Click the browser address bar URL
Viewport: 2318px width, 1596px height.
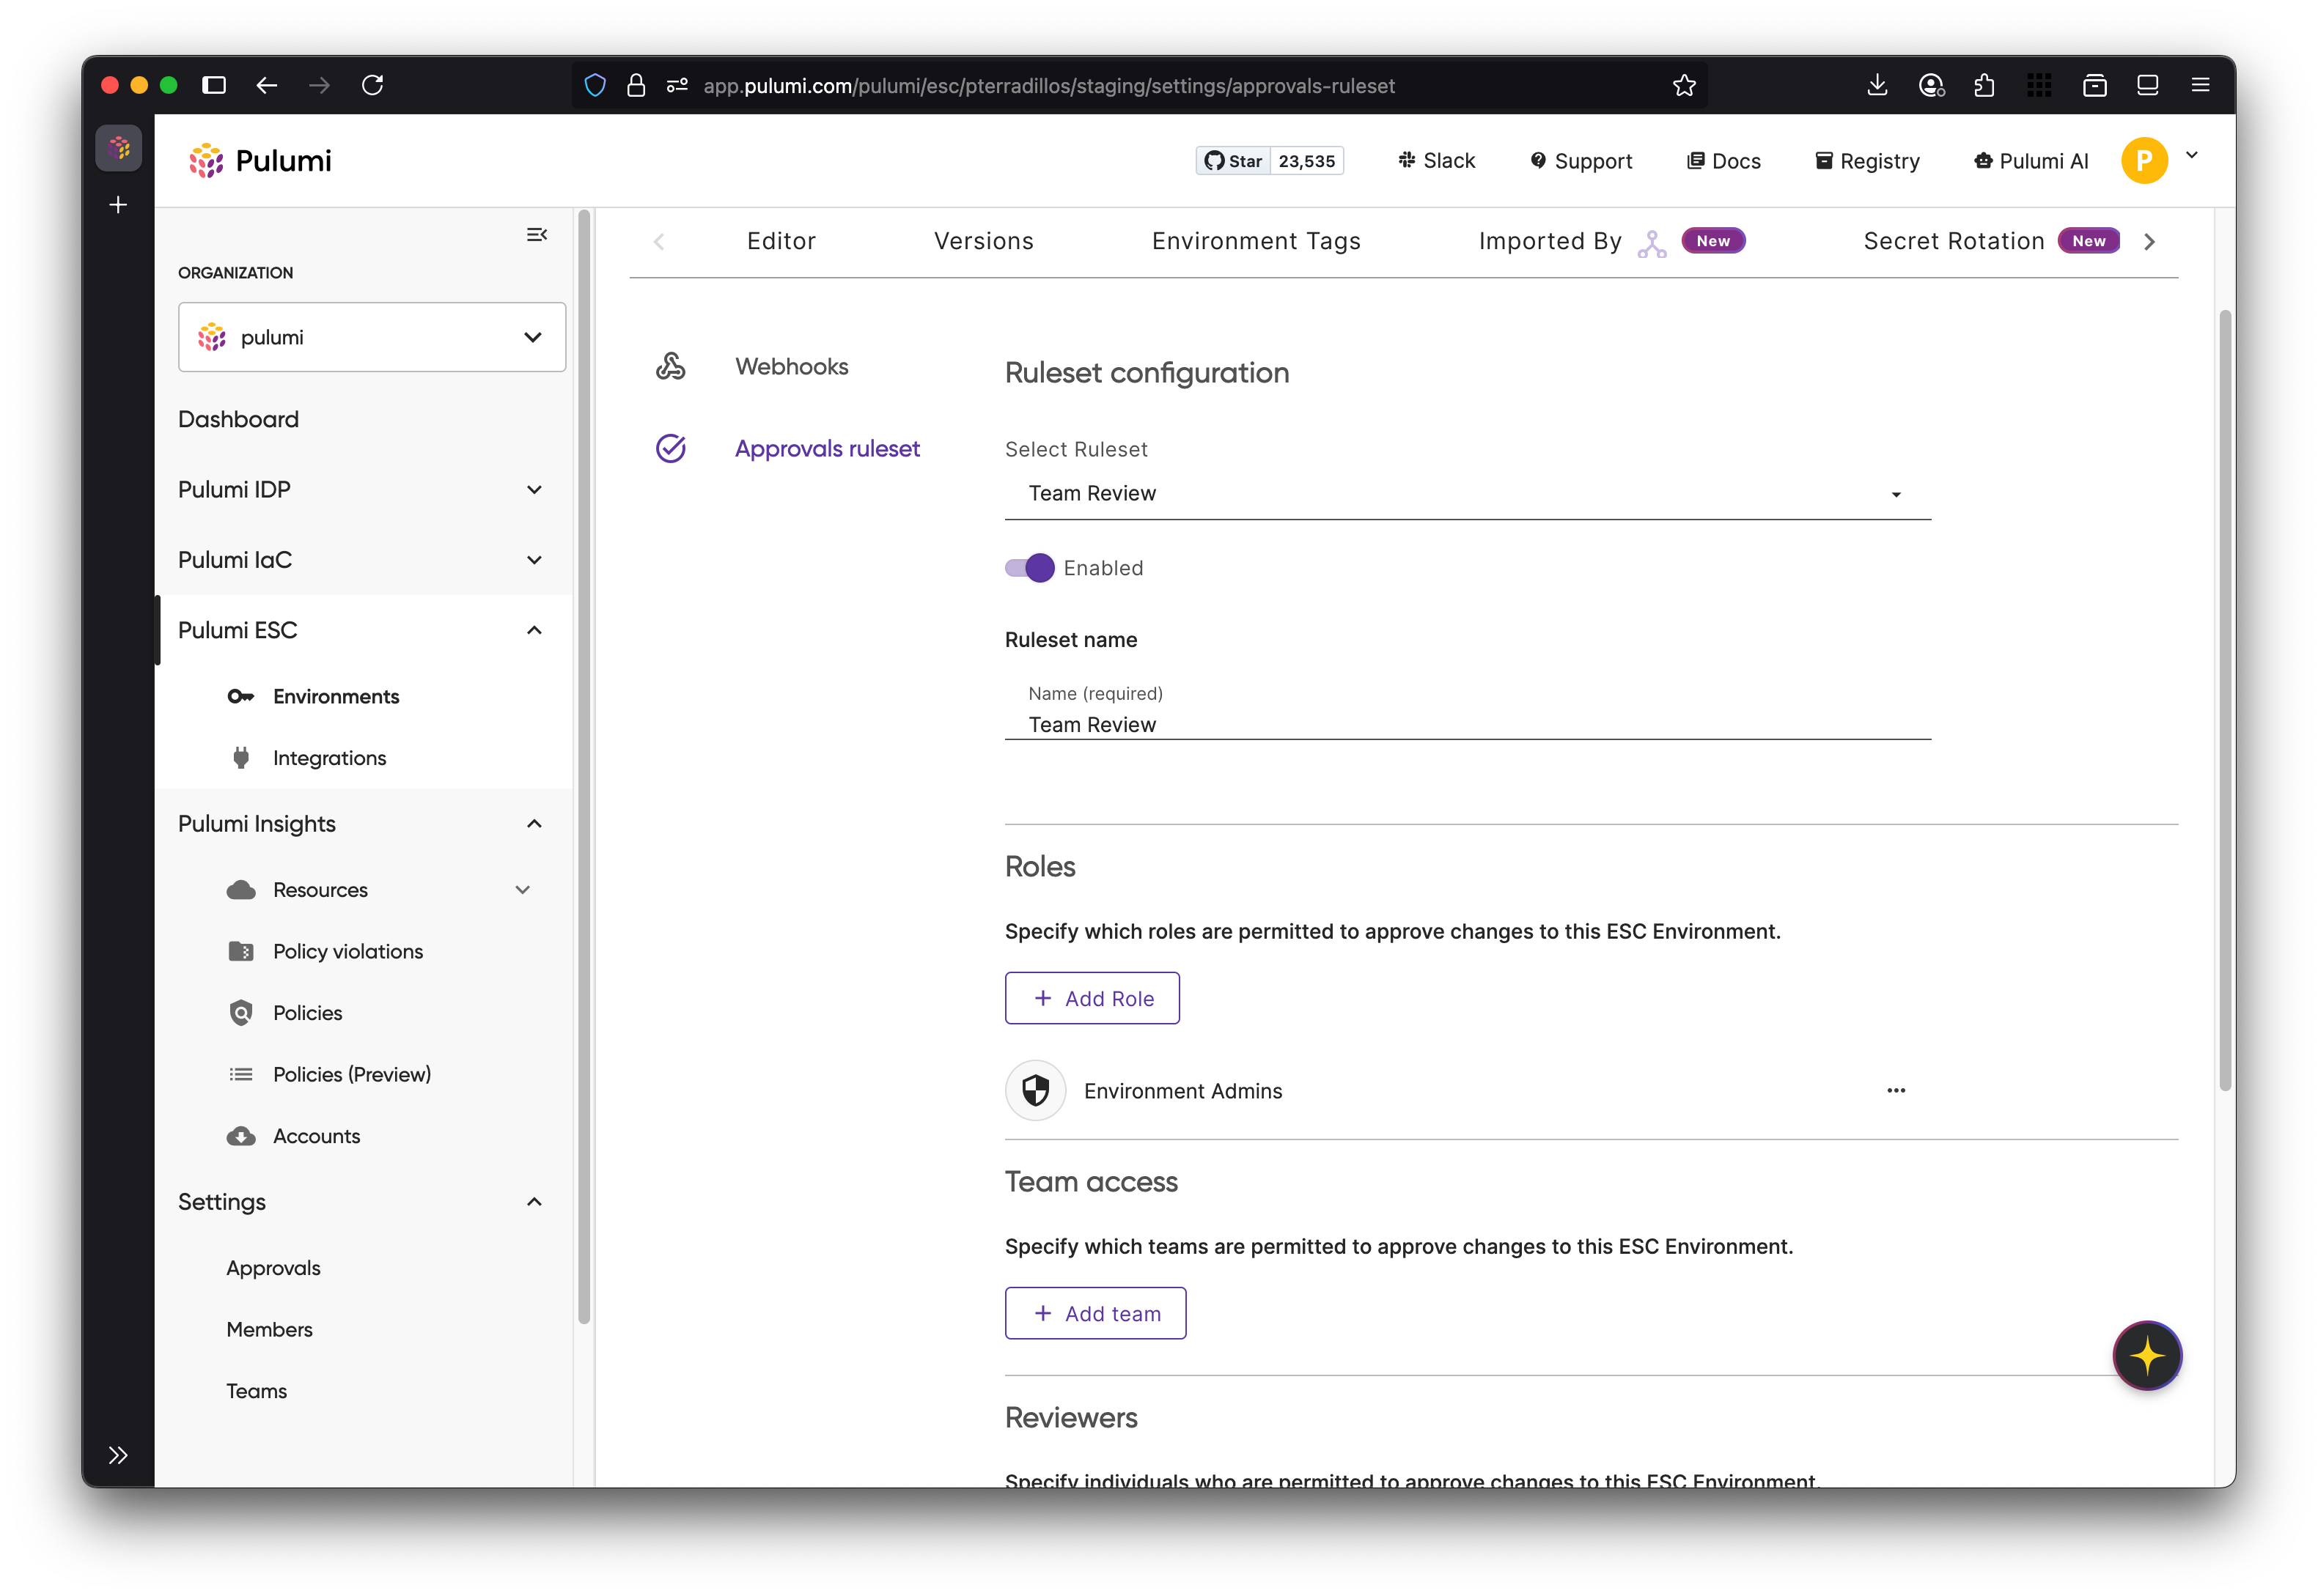[x=1048, y=86]
